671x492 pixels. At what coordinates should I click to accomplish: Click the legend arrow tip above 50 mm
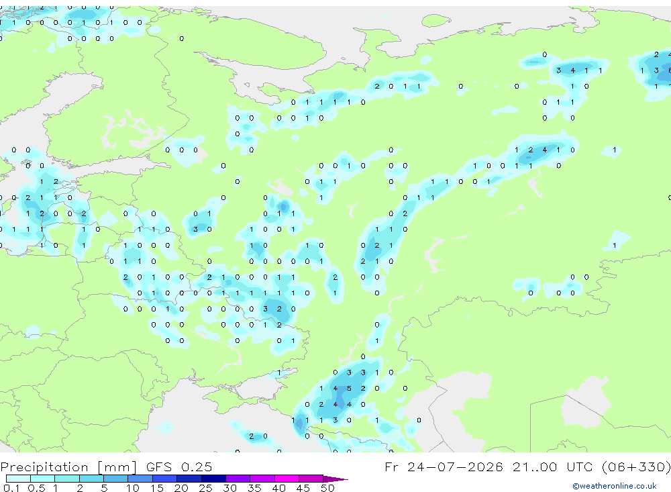[x=336, y=479]
